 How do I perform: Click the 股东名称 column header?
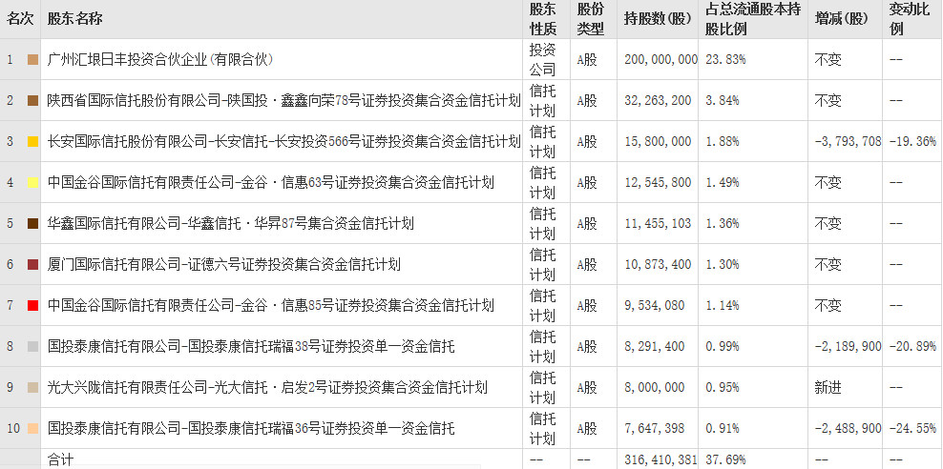click(x=75, y=19)
